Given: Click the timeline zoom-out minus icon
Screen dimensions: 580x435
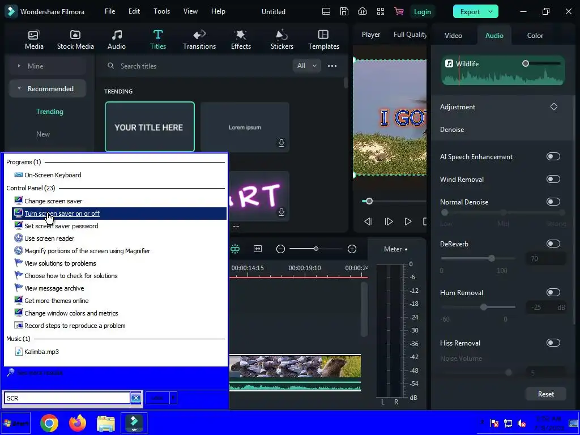Looking at the screenshot, I should [280, 249].
